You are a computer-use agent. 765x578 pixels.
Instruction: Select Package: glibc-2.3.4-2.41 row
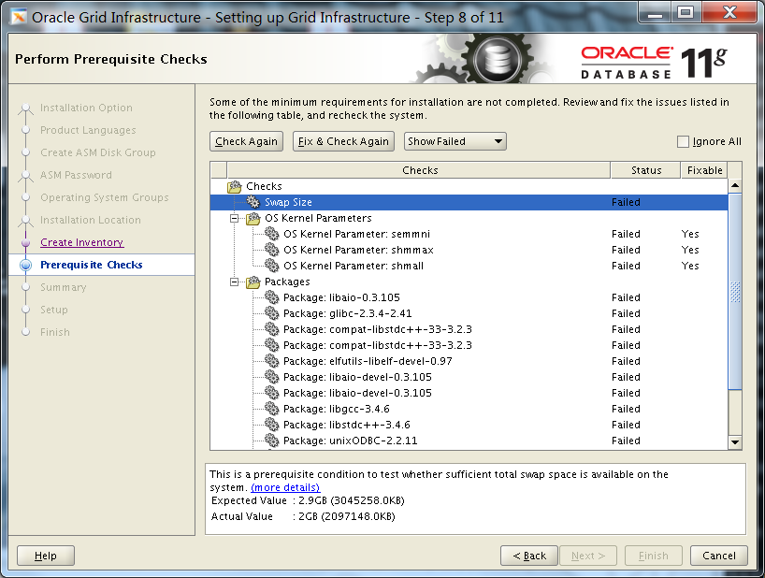(469, 313)
